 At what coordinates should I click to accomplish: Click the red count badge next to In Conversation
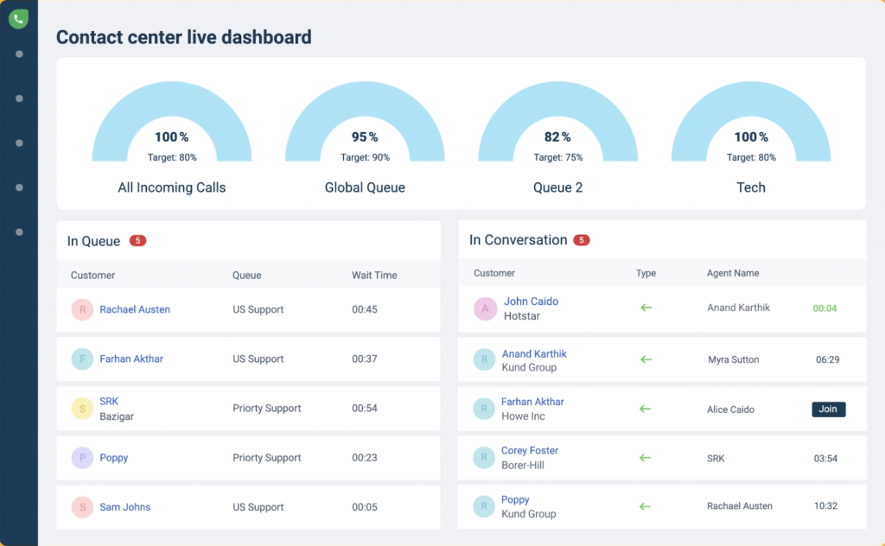583,240
